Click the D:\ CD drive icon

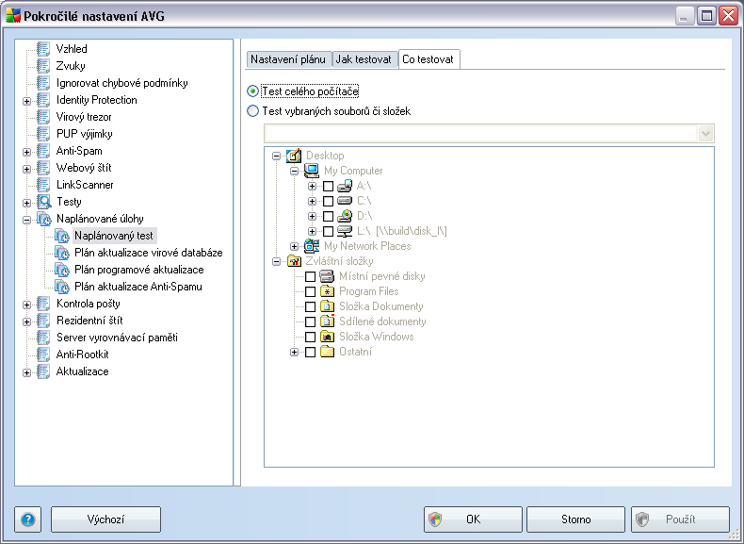click(345, 216)
